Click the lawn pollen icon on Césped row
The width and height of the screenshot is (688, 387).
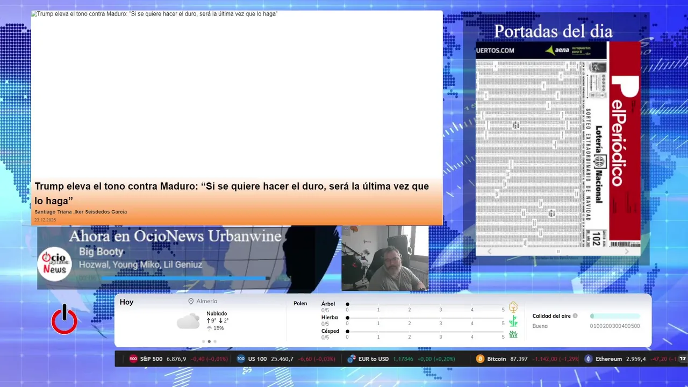click(x=513, y=334)
